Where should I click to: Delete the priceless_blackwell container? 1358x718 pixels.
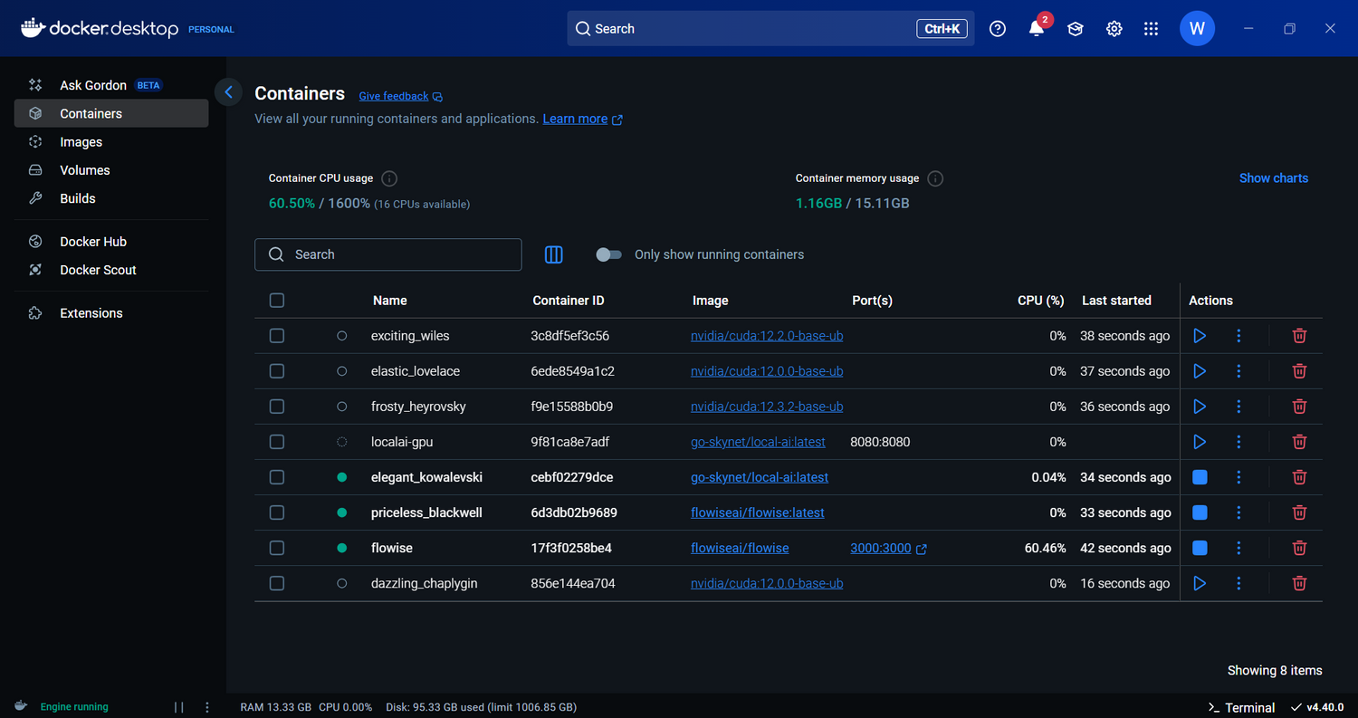point(1299,512)
